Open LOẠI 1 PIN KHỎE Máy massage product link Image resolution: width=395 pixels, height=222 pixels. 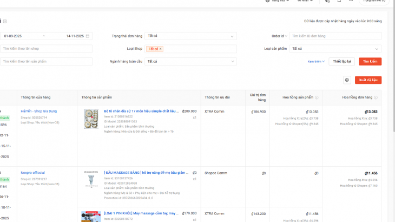click(141, 213)
